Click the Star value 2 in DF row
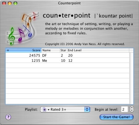Image resolution: width=139 pixels, height=125 pixels. click(x=62, y=56)
